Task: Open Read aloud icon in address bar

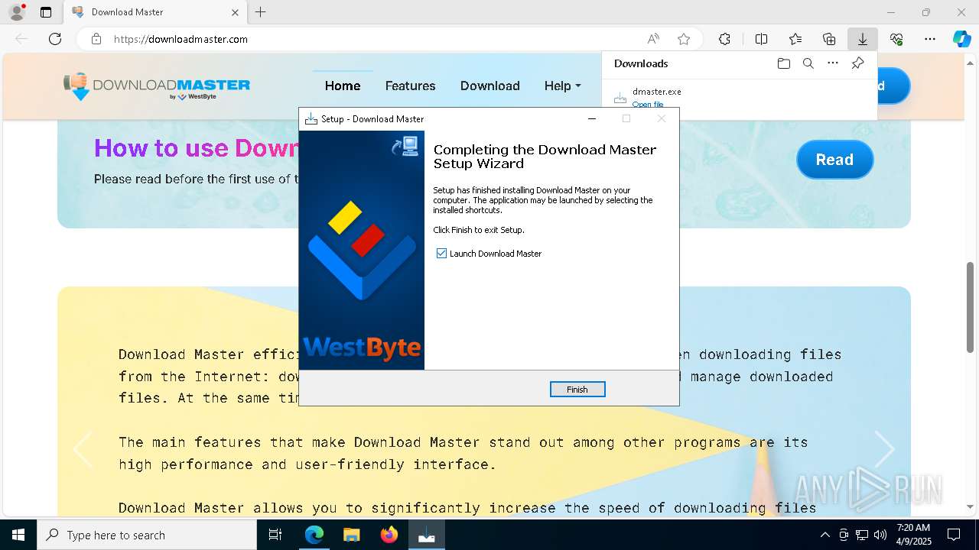Action: click(653, 39)
